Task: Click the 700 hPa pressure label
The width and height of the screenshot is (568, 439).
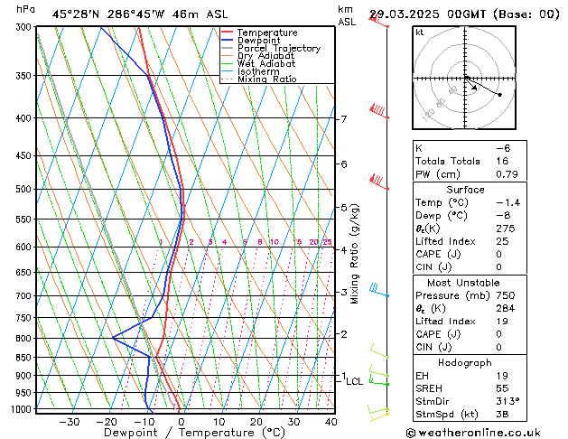Action: click(x=25, y=296)
